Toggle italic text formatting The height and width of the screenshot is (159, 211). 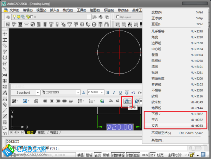pos(114,93)
